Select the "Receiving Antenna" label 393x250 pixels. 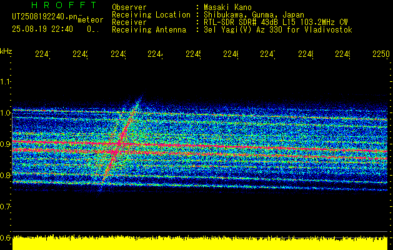pyautogui.click(x=149, y=30)
